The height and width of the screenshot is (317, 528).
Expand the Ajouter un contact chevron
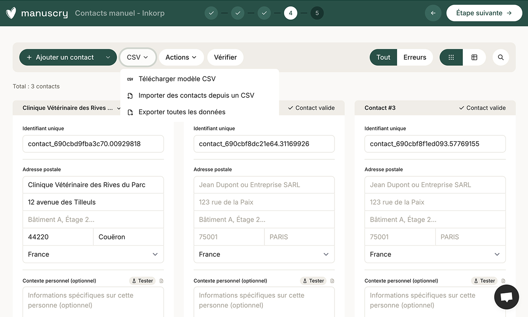(108, 57)
